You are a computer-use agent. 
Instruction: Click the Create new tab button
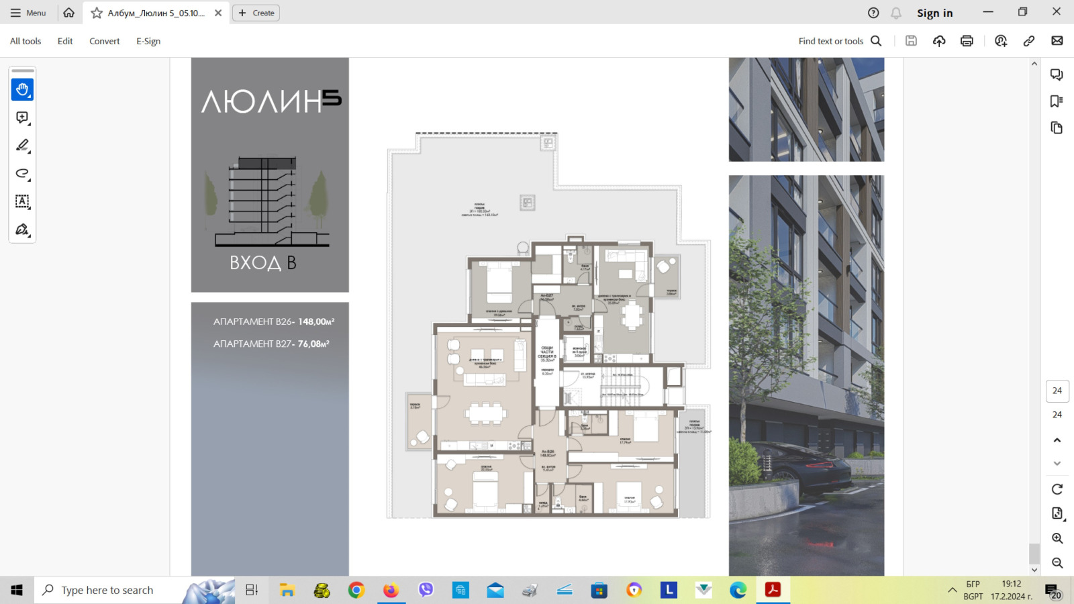point(256,13)
